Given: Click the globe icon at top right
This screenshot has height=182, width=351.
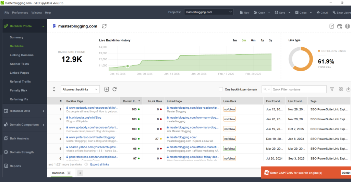Looking at the screenshot, I should pyautogui.click(x=348, y=26).
